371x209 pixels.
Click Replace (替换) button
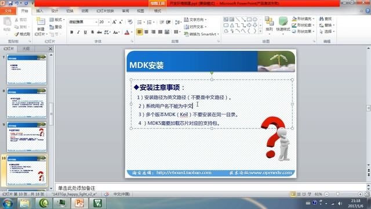coord(326,25)
